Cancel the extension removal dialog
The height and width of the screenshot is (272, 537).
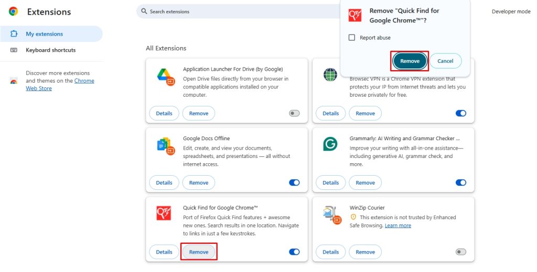pos(445,61)
